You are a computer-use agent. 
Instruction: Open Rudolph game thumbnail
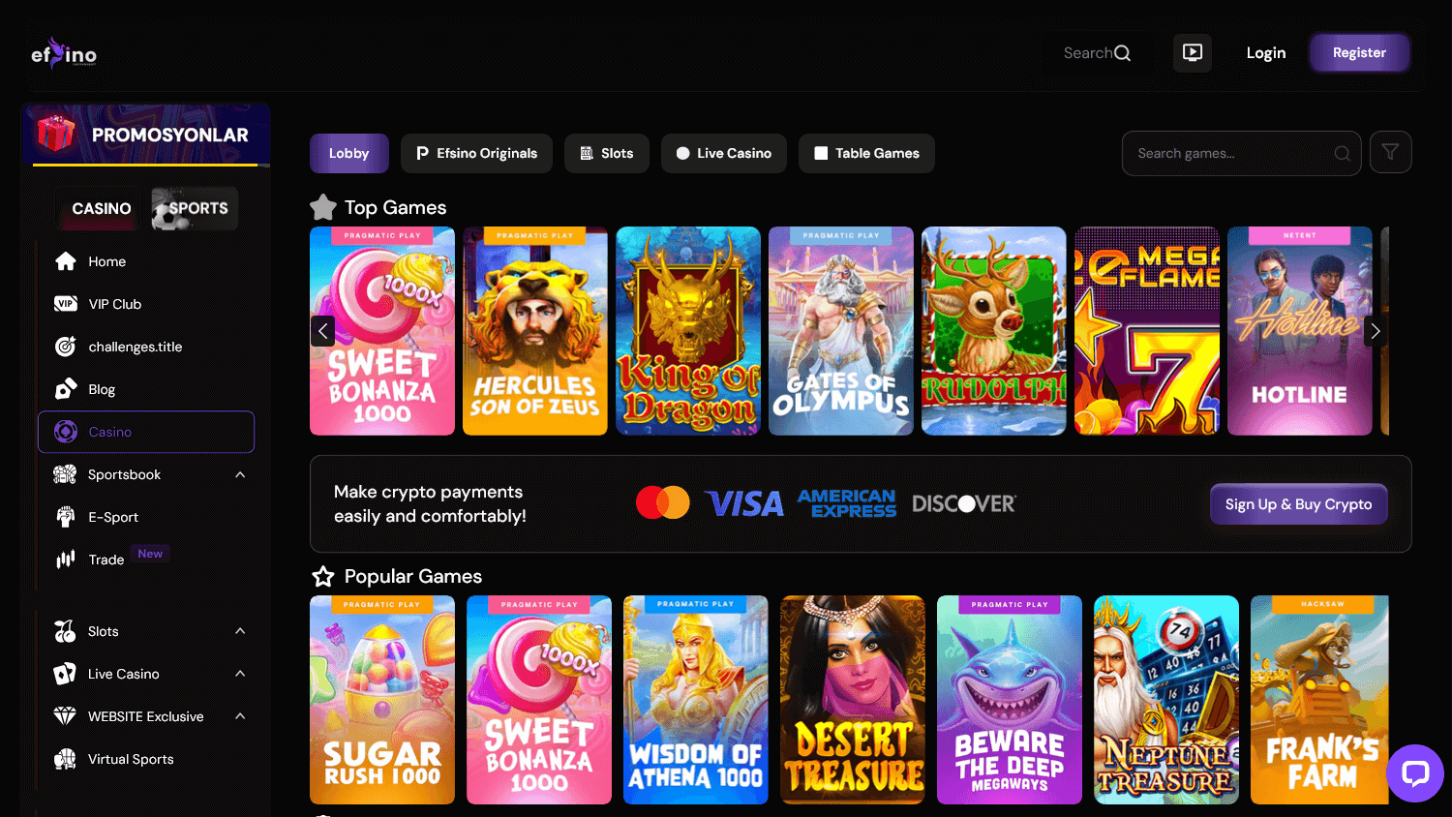[x=994, y=331]
